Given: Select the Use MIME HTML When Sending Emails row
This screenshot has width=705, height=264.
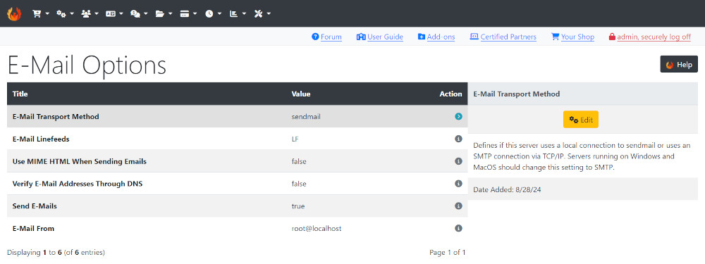Looking at the screenshot, I should pyautogui.click(x=237, y=161).
